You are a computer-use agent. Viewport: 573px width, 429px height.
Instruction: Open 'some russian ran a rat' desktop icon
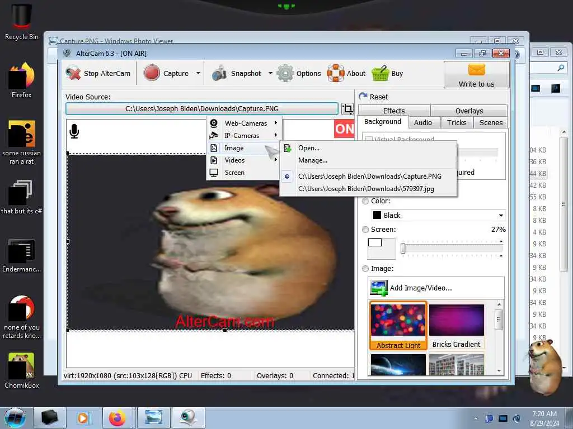click(22, 142)
